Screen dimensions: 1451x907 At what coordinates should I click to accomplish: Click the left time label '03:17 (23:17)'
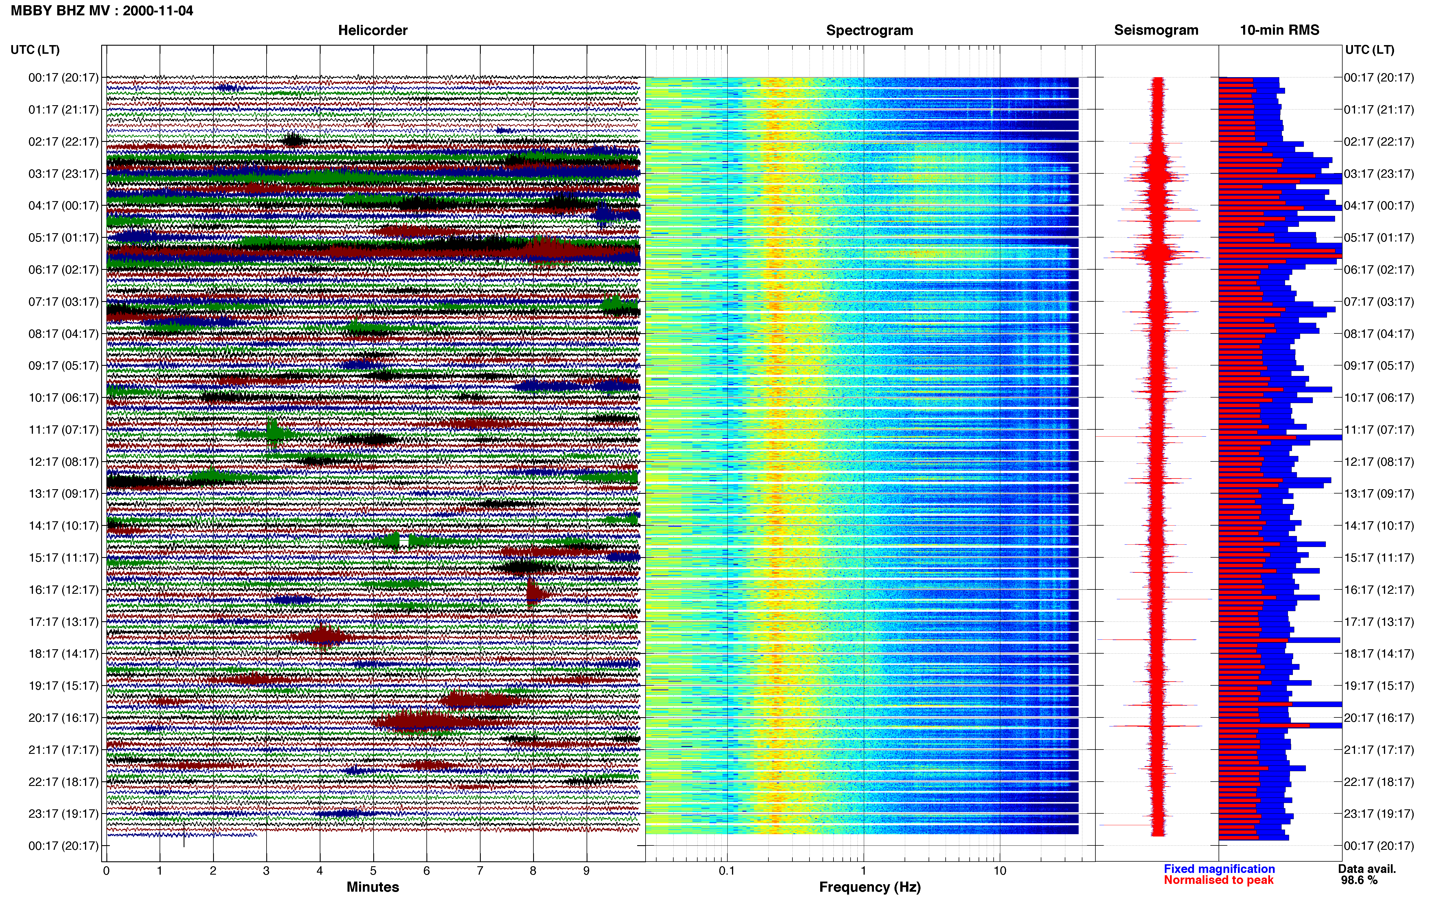[x=63, y=173]
